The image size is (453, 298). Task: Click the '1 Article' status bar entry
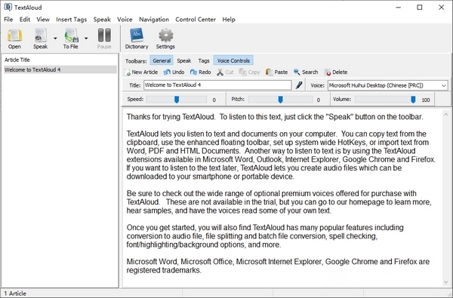coord(15,293)
